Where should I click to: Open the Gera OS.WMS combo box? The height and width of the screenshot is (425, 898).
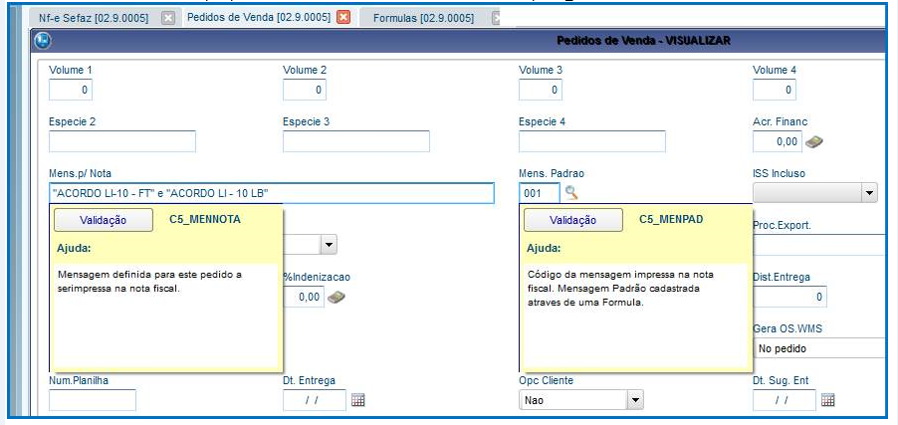point(819,348)
